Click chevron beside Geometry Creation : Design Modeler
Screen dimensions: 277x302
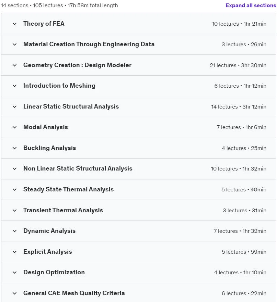pyautogui.click(x=14, y=65)
